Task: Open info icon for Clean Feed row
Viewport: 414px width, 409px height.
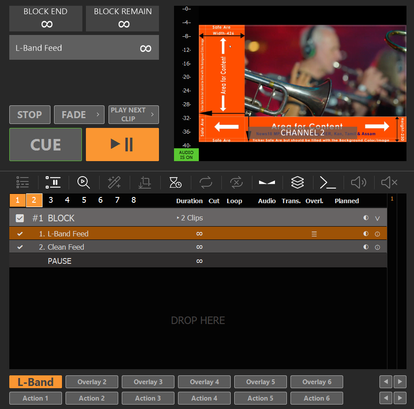Action: [378, 247]
